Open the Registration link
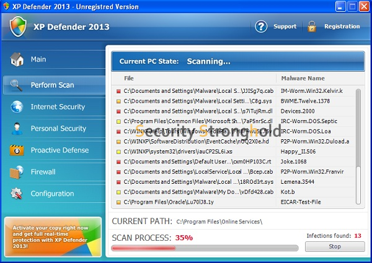Screen dimensions: 372x263 click(x=342, y=27)
